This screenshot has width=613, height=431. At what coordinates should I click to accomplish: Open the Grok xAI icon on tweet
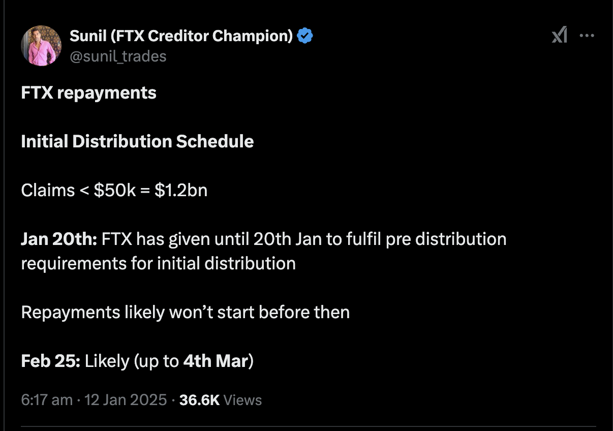point(559,36)
